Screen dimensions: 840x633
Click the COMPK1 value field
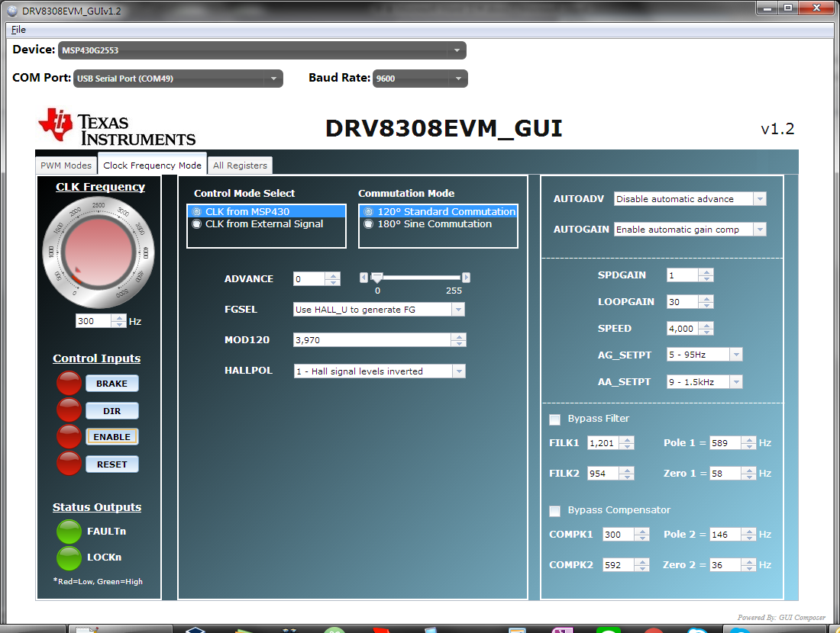pos(619,535)
